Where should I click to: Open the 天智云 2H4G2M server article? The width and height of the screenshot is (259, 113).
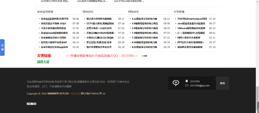click(x=101, y=33)
